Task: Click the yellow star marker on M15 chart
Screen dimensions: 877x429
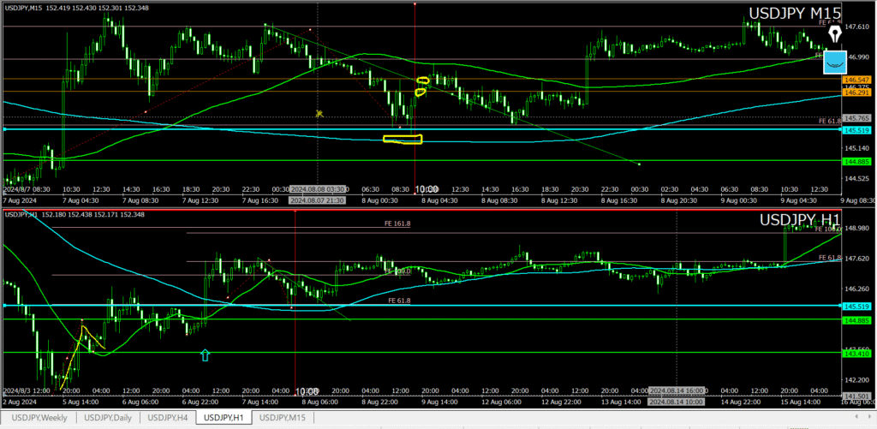Action: pos(319,113)
